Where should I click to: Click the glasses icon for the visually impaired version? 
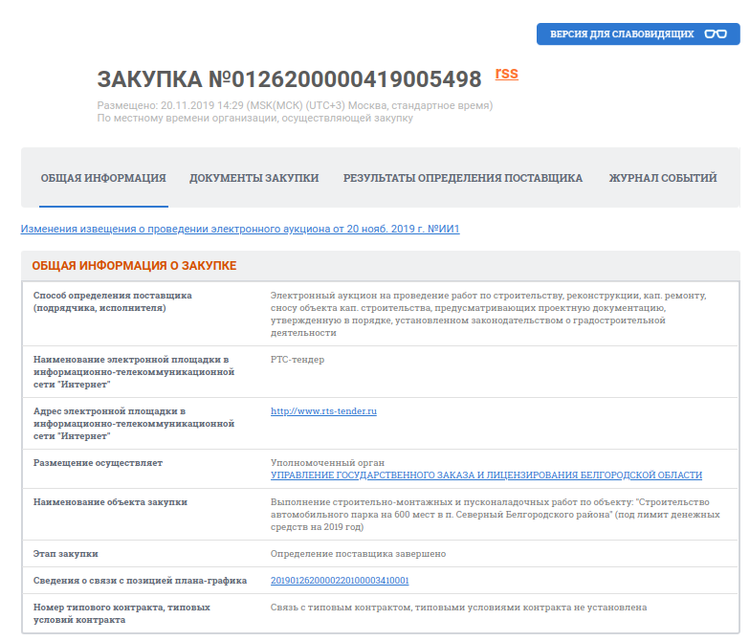coord(715,33)
